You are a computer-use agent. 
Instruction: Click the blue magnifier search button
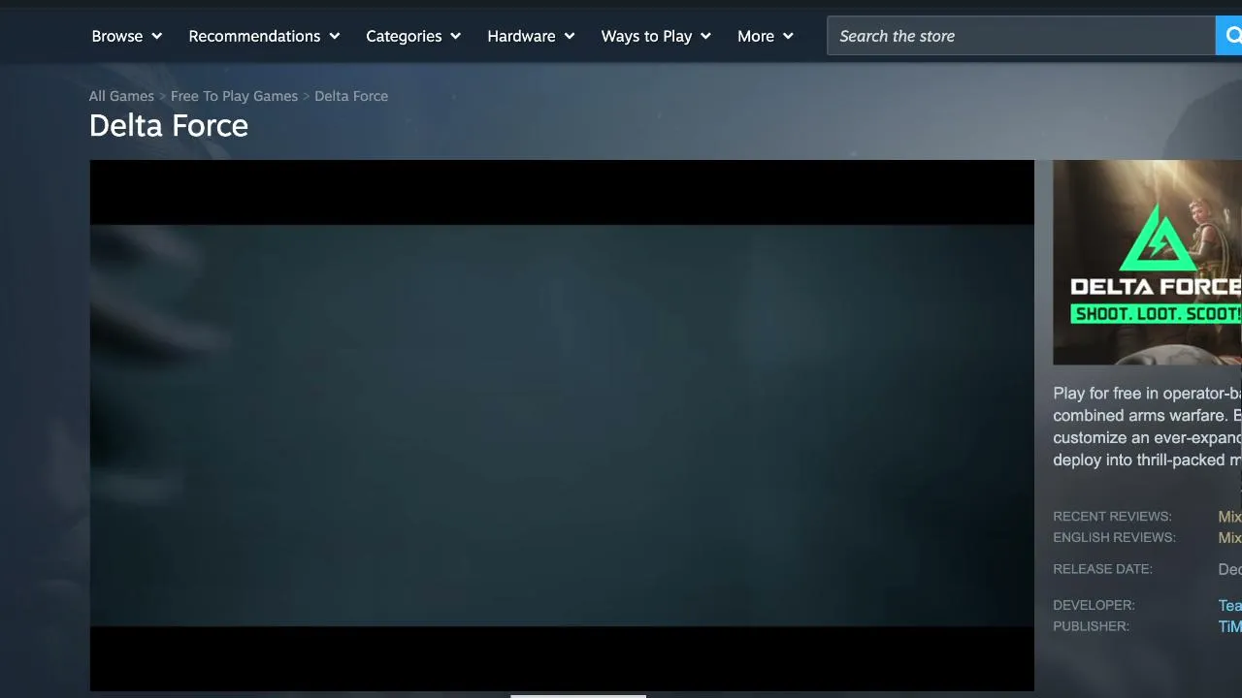pyautogui.click(x=1229, y=36)
